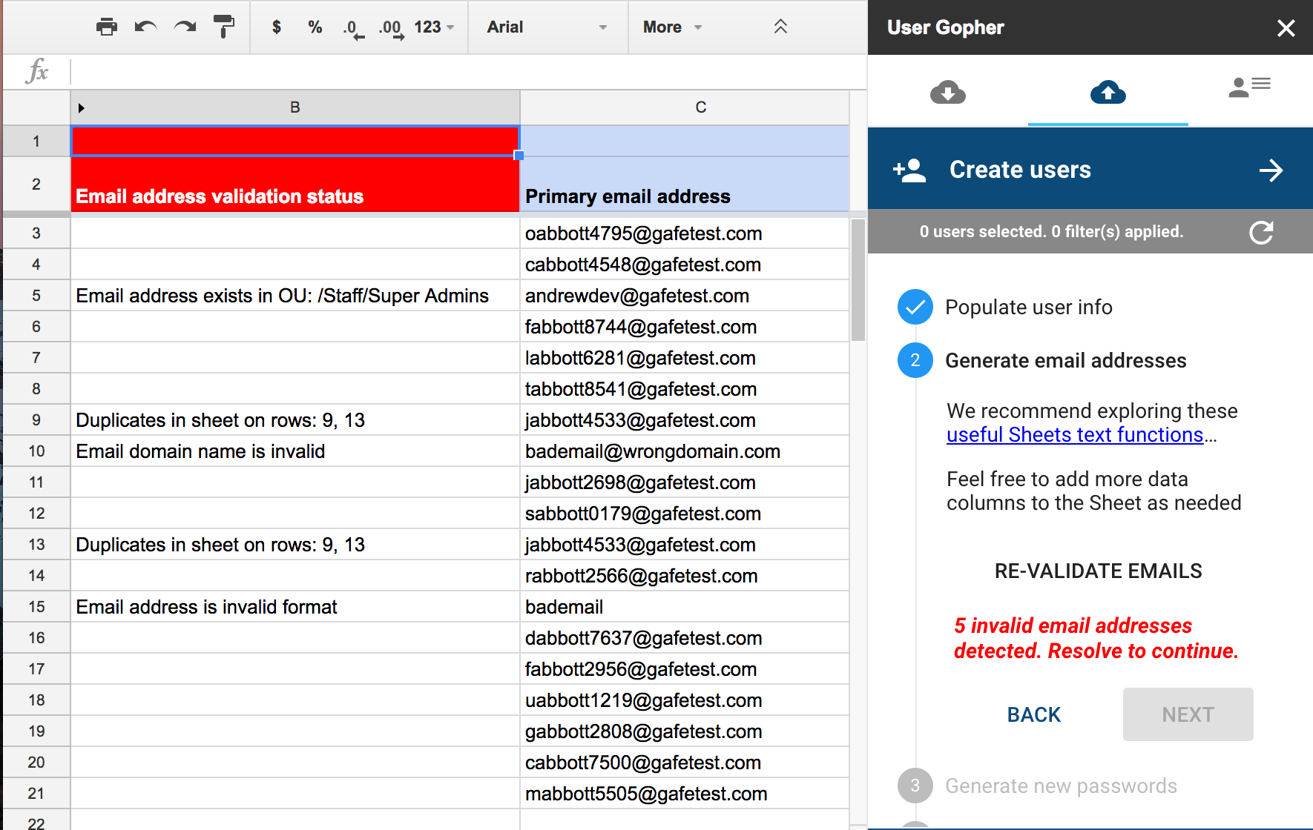Open the 123 number format dropdown
Viewport: 1313px width, 830px height.
pos(434,27)
